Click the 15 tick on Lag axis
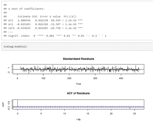 click(x=88, y=114)
